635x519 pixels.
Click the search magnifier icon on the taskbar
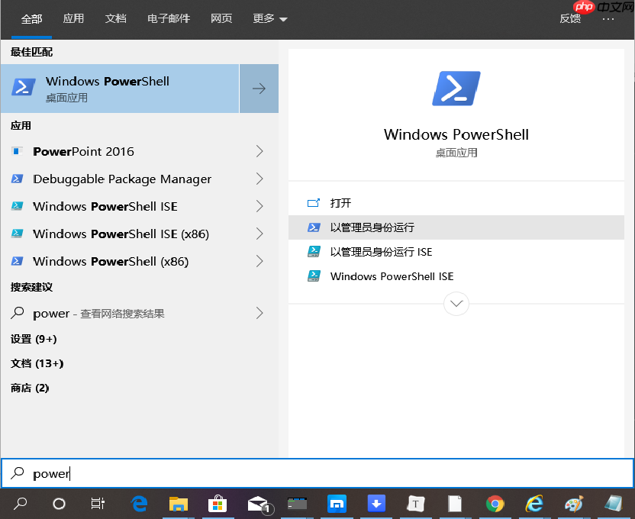click(x=21, y=504)
